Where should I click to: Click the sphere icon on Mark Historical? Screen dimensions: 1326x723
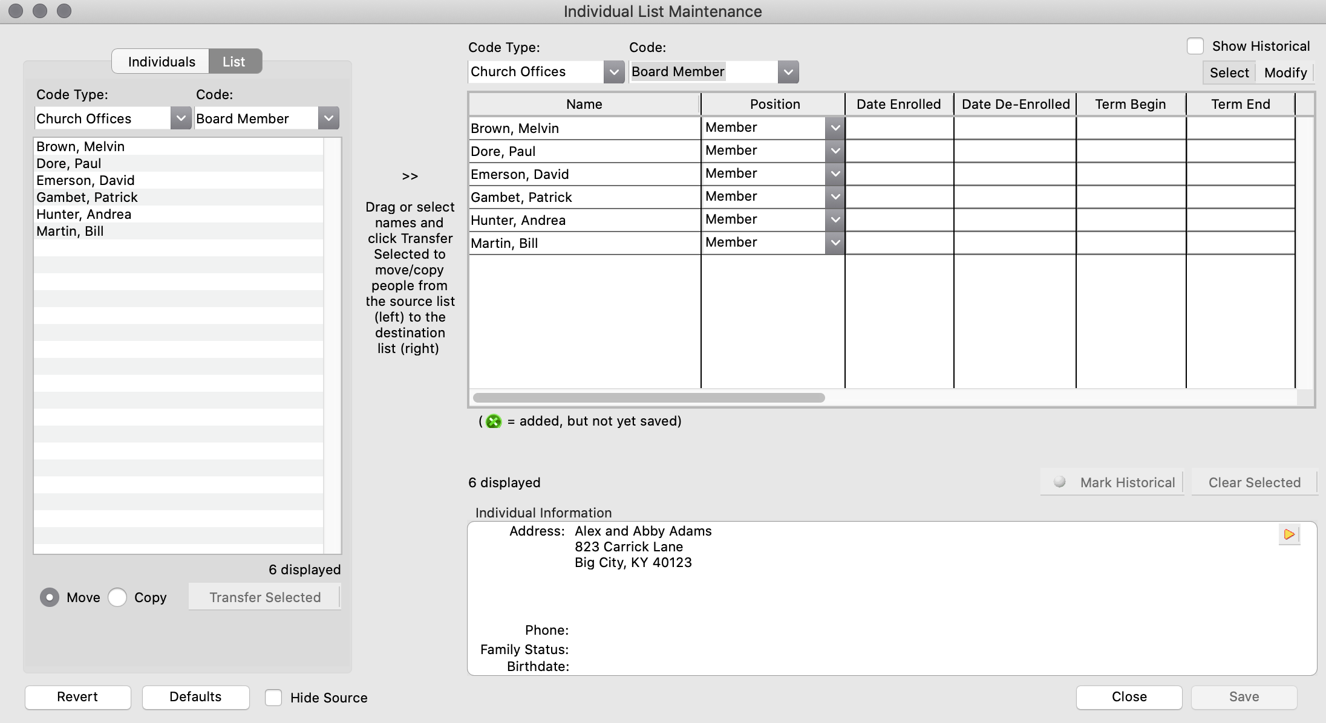click(x=1060, y=482)
